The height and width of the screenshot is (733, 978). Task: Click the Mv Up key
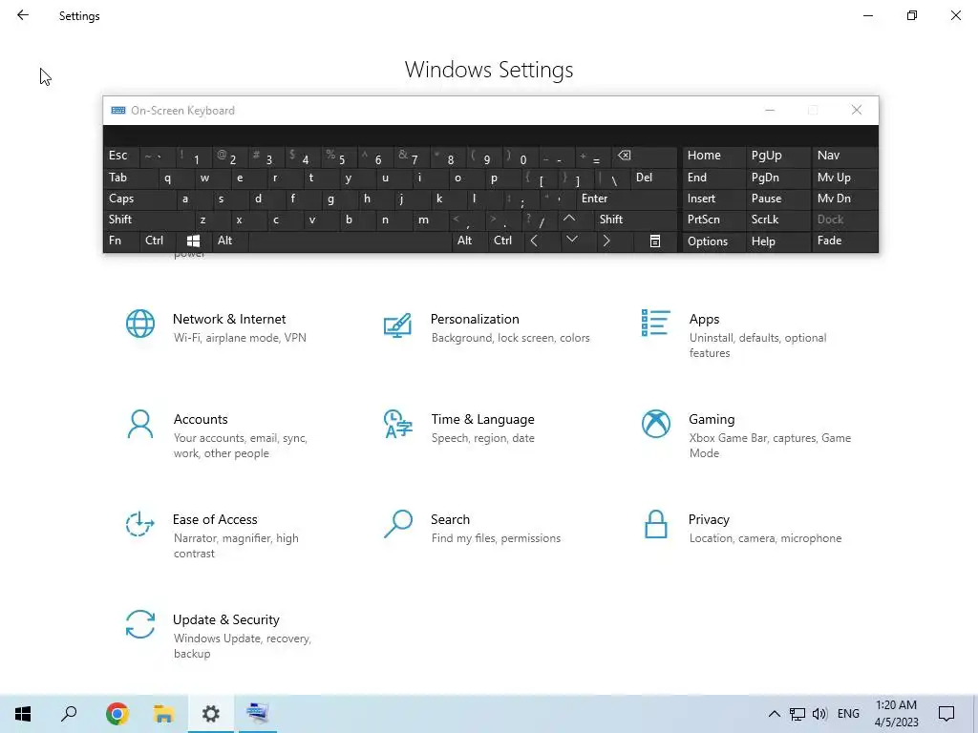(844, 177)
